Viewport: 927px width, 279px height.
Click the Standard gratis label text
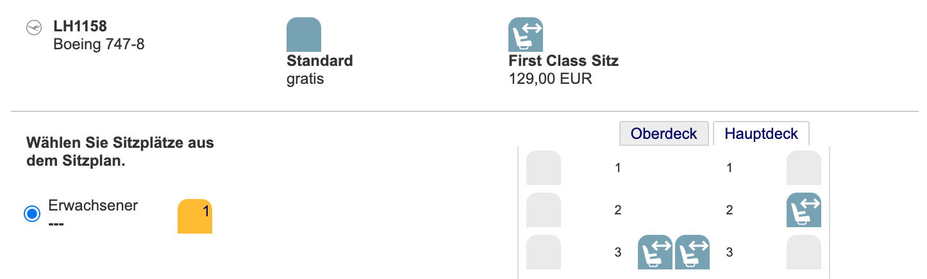[x=320, y=70]
